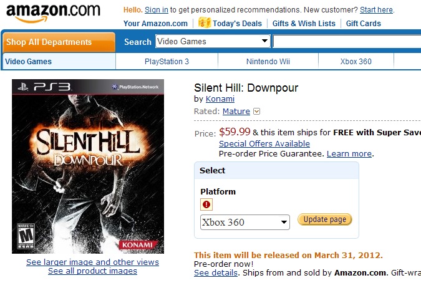
Task: Open See larger image and other views
Action: tap(92, 262)
